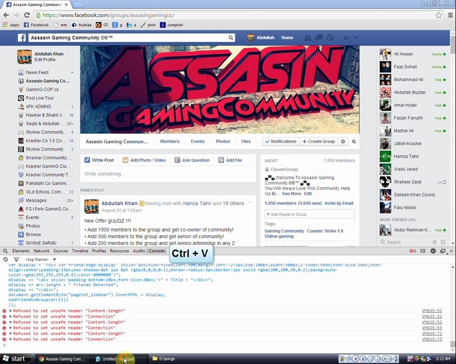
Task: Change DevTools dock side icon
Action: coord(443,251)
